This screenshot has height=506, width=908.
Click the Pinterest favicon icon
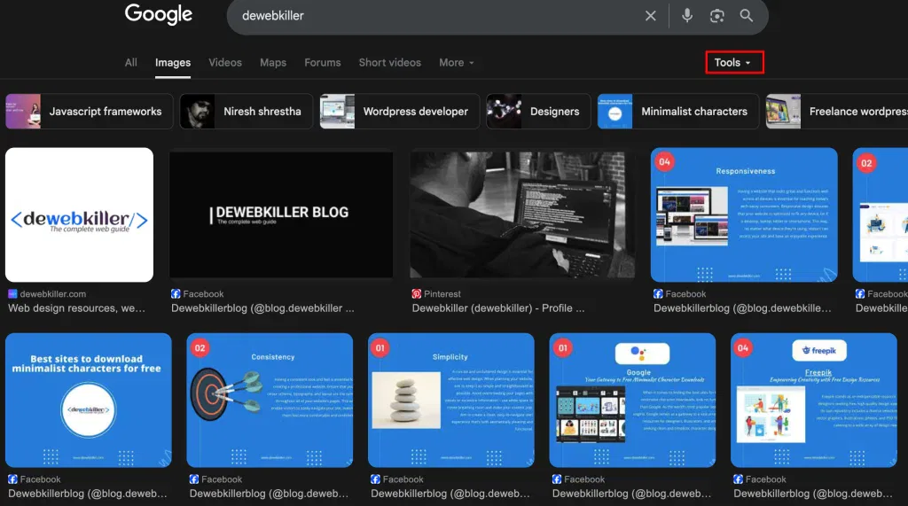coord(417,294)
